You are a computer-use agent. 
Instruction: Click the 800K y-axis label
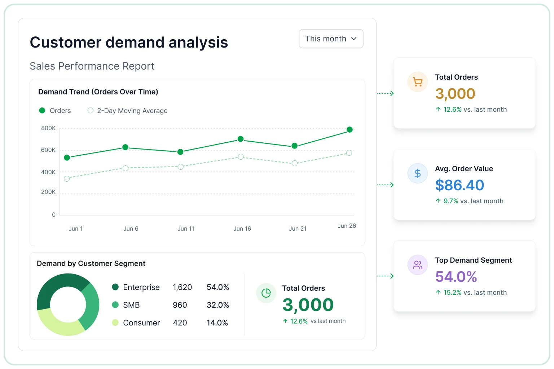click(48, 128)
